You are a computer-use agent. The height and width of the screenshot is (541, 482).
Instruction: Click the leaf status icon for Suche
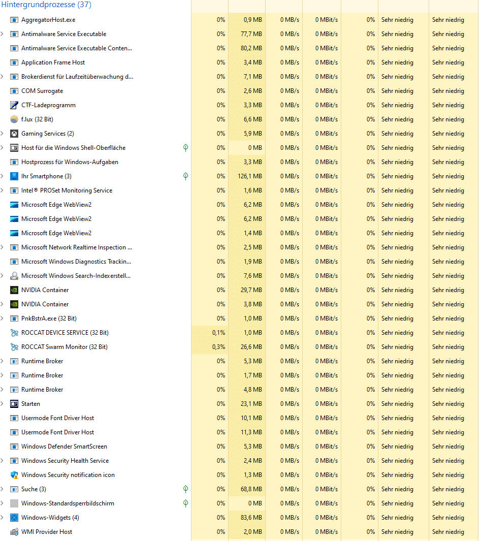pyautogui.click(x=185, y=489)
